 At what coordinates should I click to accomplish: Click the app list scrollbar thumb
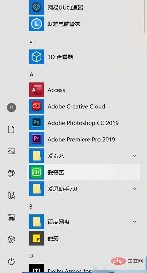pos(144,16)
